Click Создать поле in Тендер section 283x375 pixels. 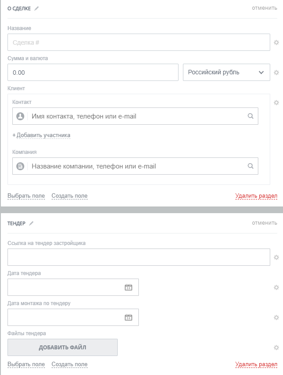[x=70, y=364]
